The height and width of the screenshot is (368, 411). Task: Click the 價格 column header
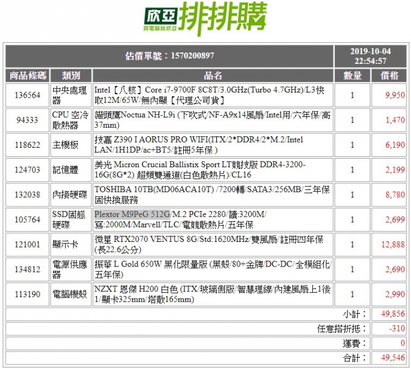coord(389,76)
